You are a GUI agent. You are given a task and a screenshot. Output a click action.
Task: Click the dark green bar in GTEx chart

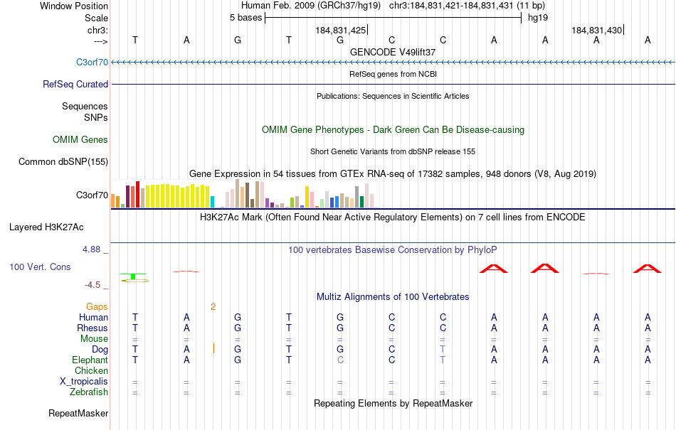click(361, 202)
